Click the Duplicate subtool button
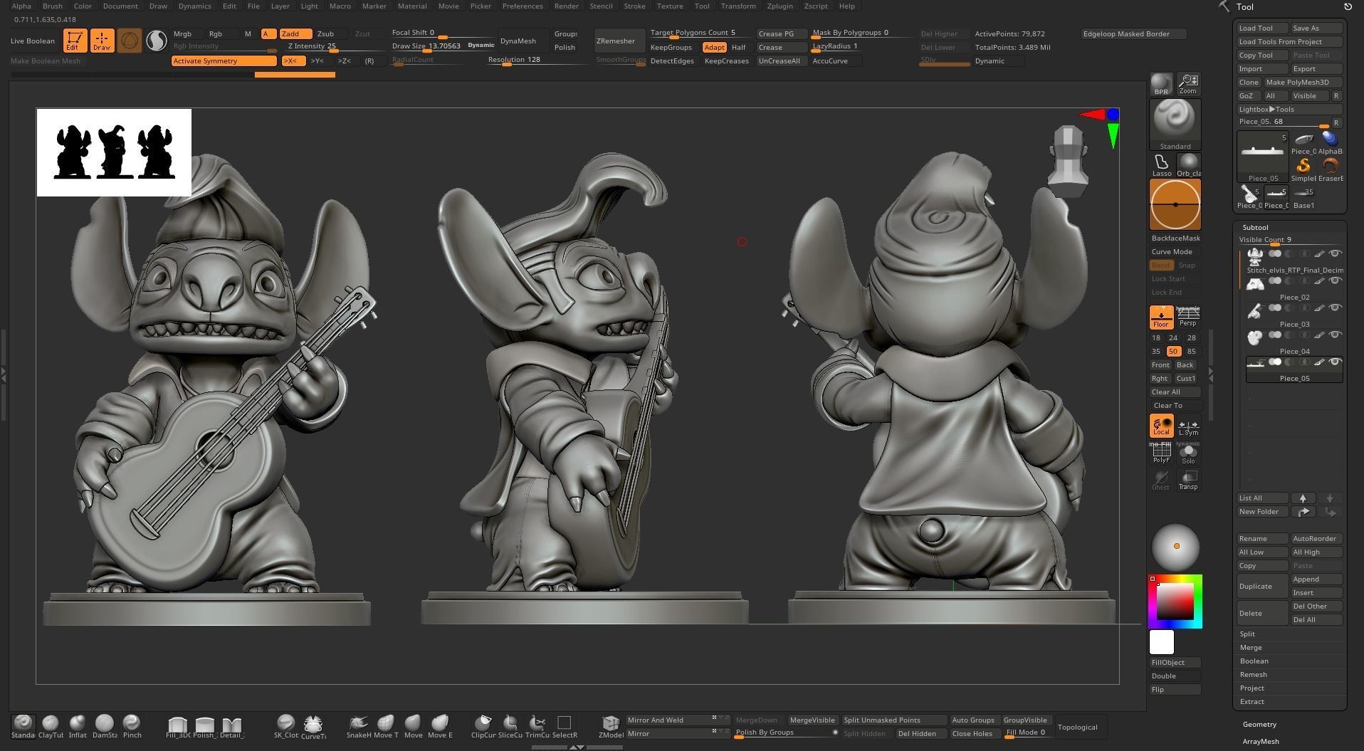1364x751 pixels. 1262,586
